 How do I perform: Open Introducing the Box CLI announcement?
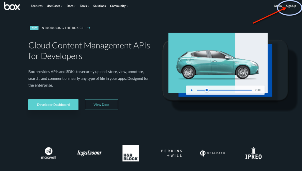[x=63, y=28]
